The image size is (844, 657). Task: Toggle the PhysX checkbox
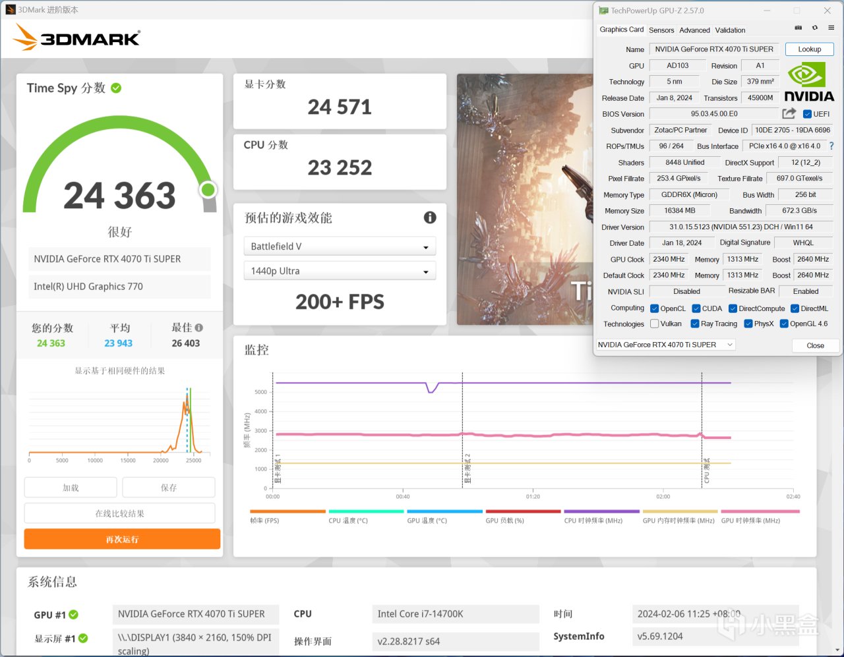pos(748,324)
